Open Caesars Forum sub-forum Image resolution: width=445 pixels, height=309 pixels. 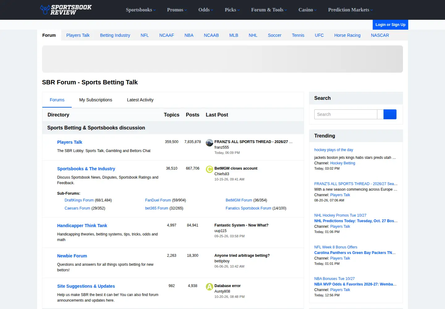coord(77,208)
